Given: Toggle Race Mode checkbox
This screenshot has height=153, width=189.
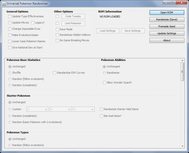Looking at the screenshot, I should coord(57,29).
